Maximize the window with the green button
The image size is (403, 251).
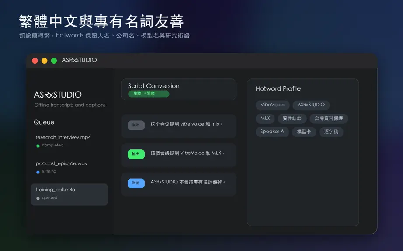click(x=54, y=61)
